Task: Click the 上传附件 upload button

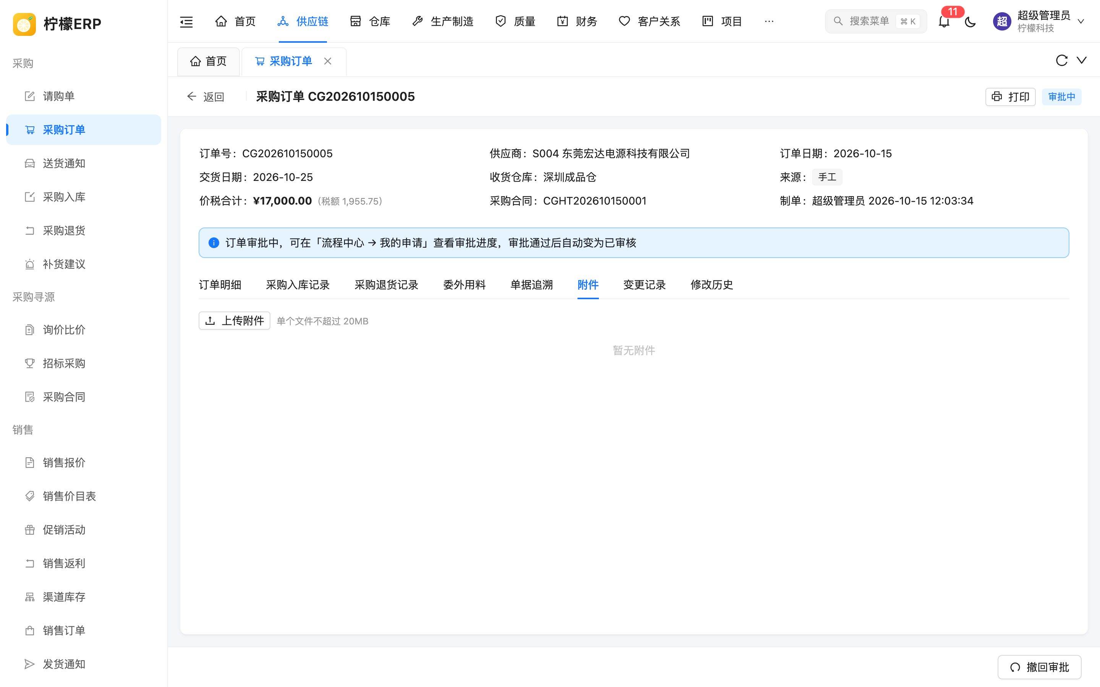Action: click(x=235, y=321)
